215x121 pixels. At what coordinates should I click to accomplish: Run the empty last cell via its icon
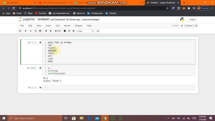point(40,87)
